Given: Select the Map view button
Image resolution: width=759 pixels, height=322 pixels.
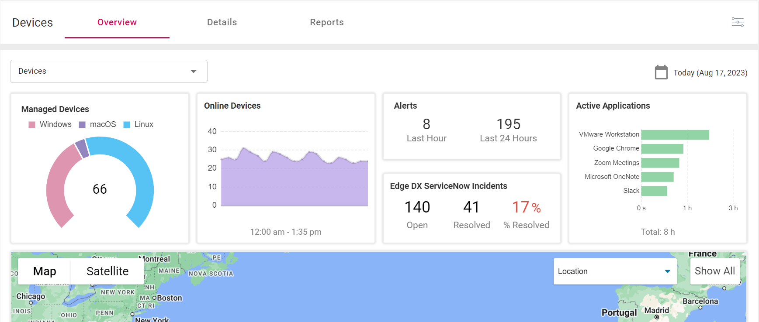Looking at the screenshot, I should 45,271.
